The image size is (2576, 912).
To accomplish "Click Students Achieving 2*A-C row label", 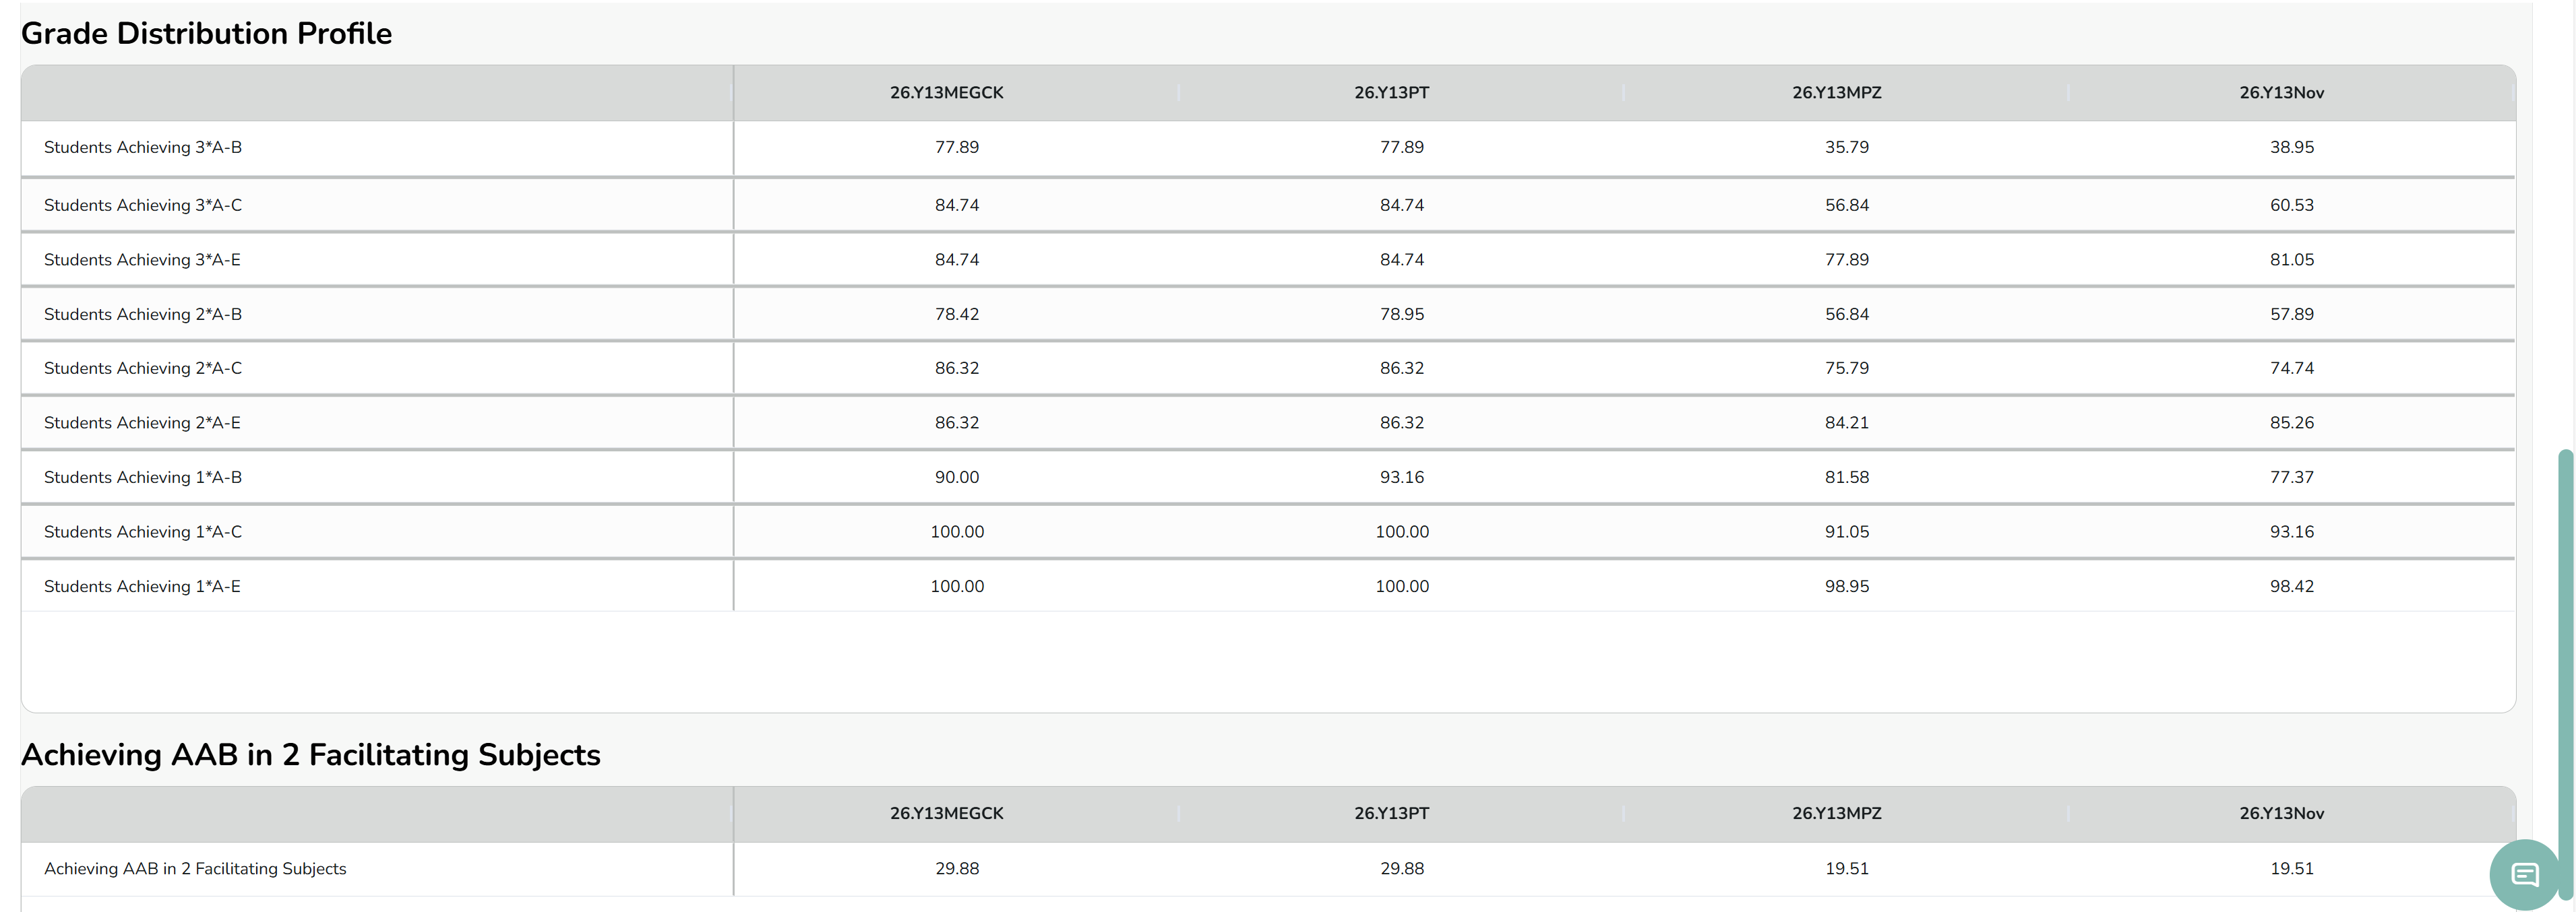I will pyautogui.click(x=143, y=368).
